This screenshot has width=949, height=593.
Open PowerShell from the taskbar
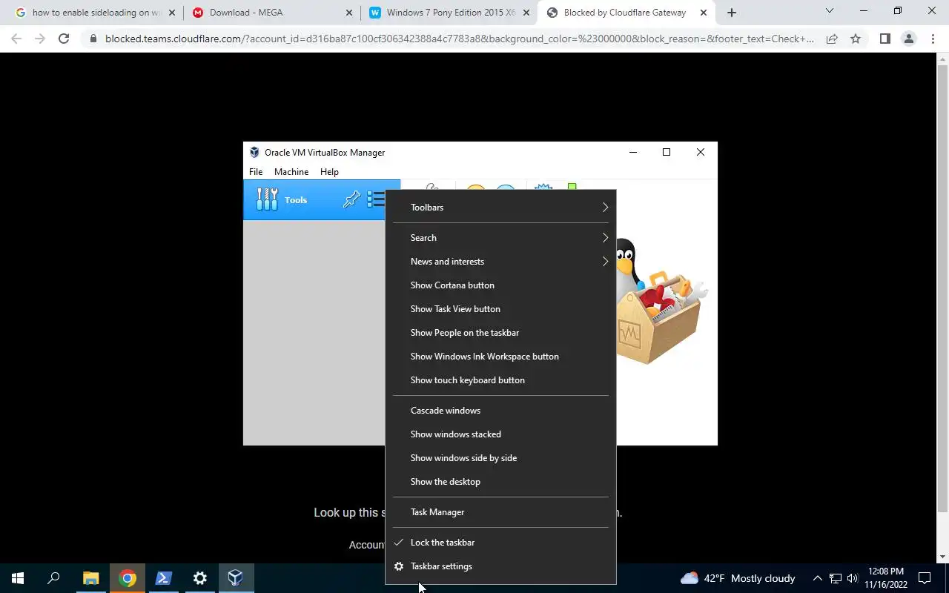click(x=164, y=578)
